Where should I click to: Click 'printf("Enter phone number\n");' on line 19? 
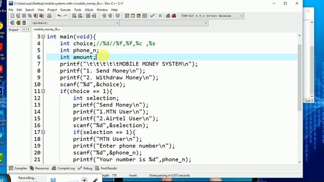click(124, 146)
